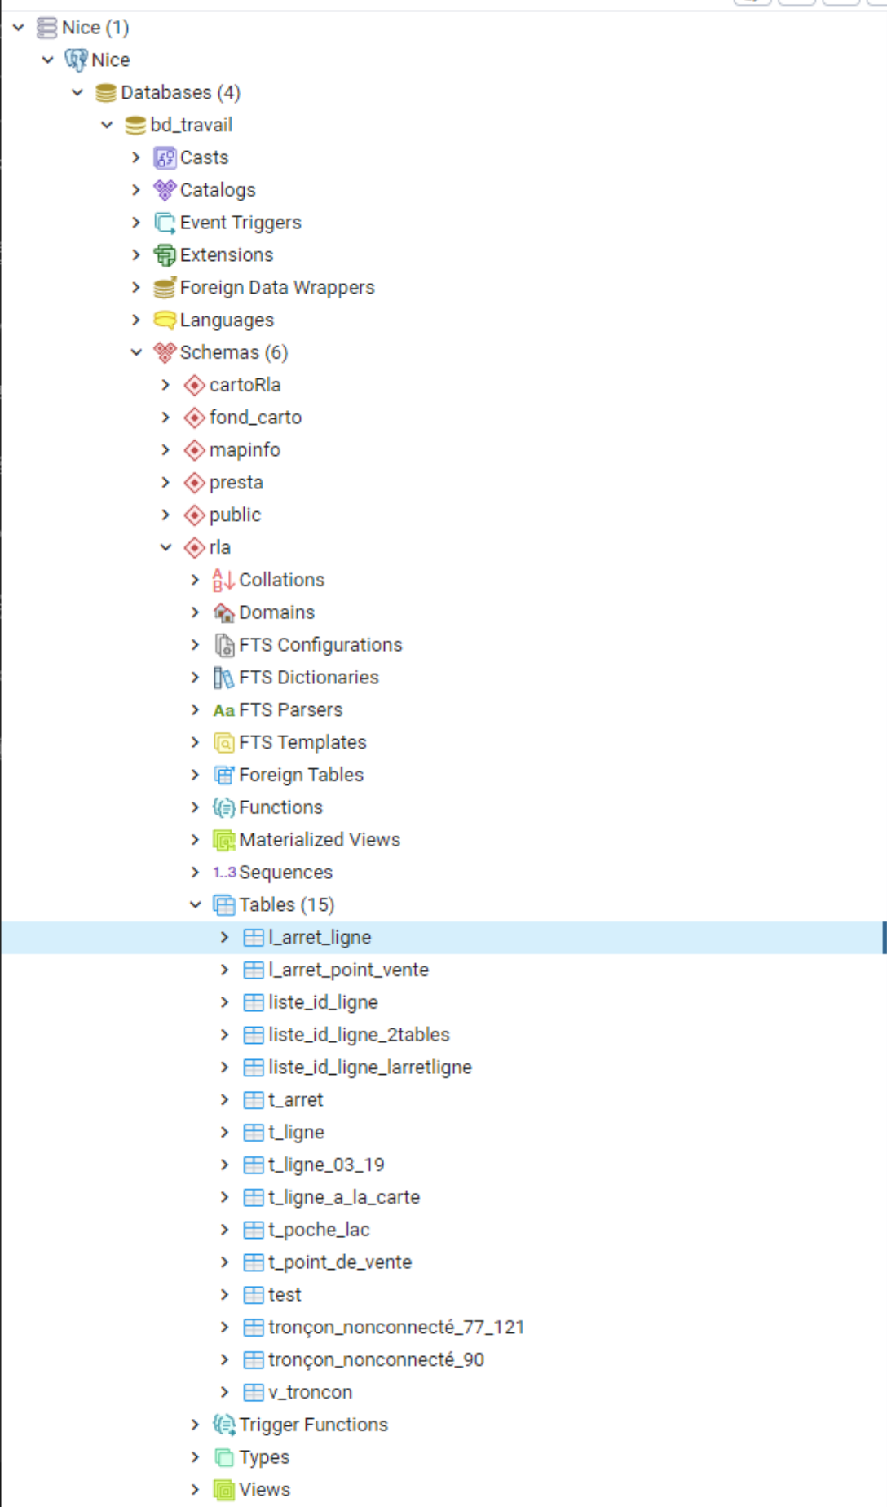This screenshot has width=887, height=1507.
Task: Click the Event Triggers icon
Action: pos(165,223)
